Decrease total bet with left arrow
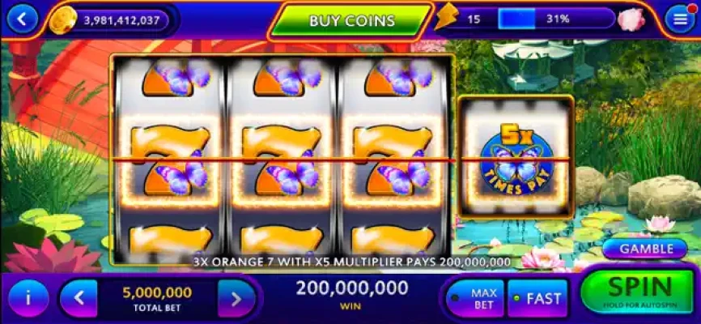This screenshot has height=324, width=701. click(x=79, y=299)
